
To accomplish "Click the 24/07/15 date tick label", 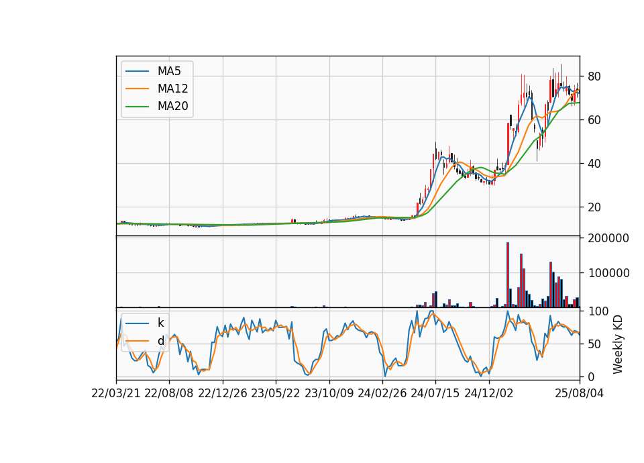I will point(435,393).
